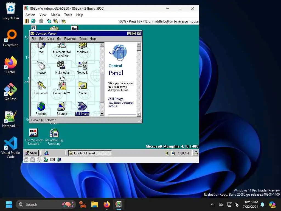
Task: Select the Network control panel icon
Action: pos(82,68)
